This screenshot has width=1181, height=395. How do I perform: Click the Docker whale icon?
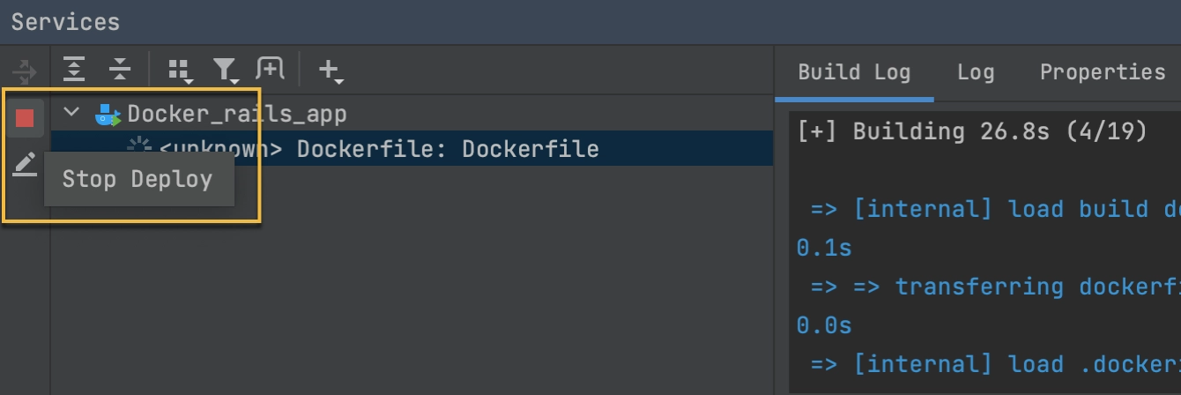108,114
